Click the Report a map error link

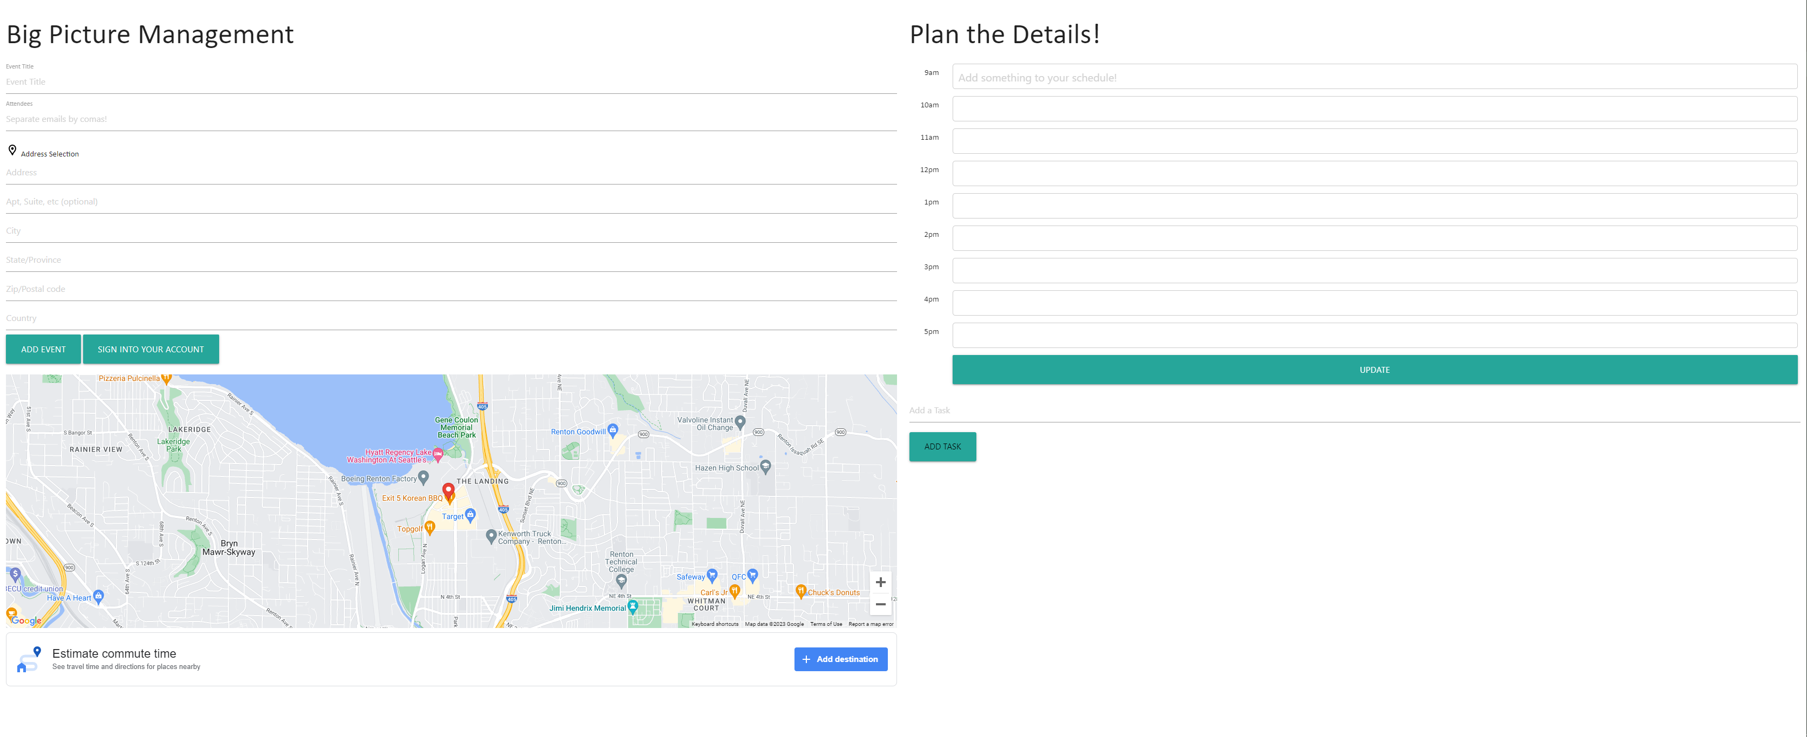[x=870, y=623]
